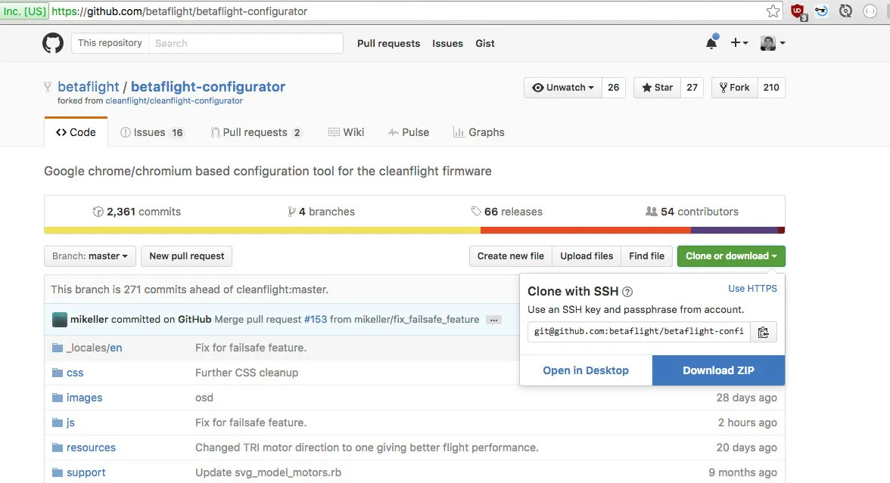890x483 pixels.
Task: Open the notifications bell
Action: (x=711, y=43)
